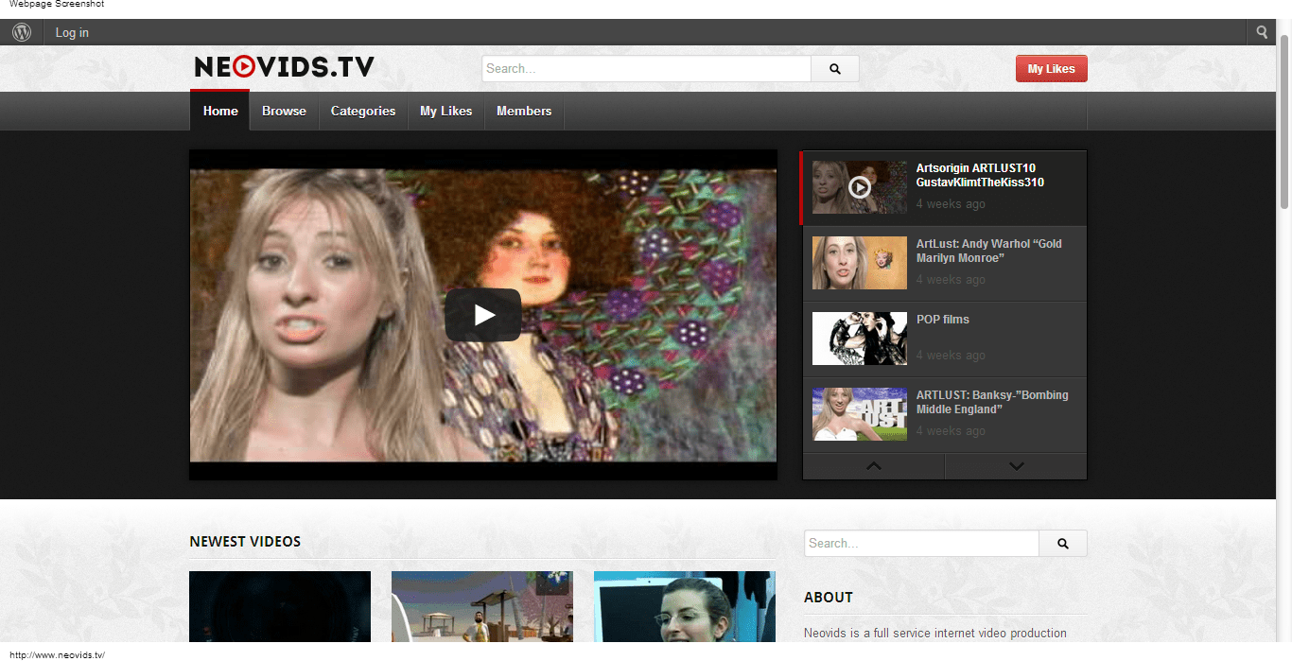
Task: Focus the sidebar Search field
Action: 921,544
